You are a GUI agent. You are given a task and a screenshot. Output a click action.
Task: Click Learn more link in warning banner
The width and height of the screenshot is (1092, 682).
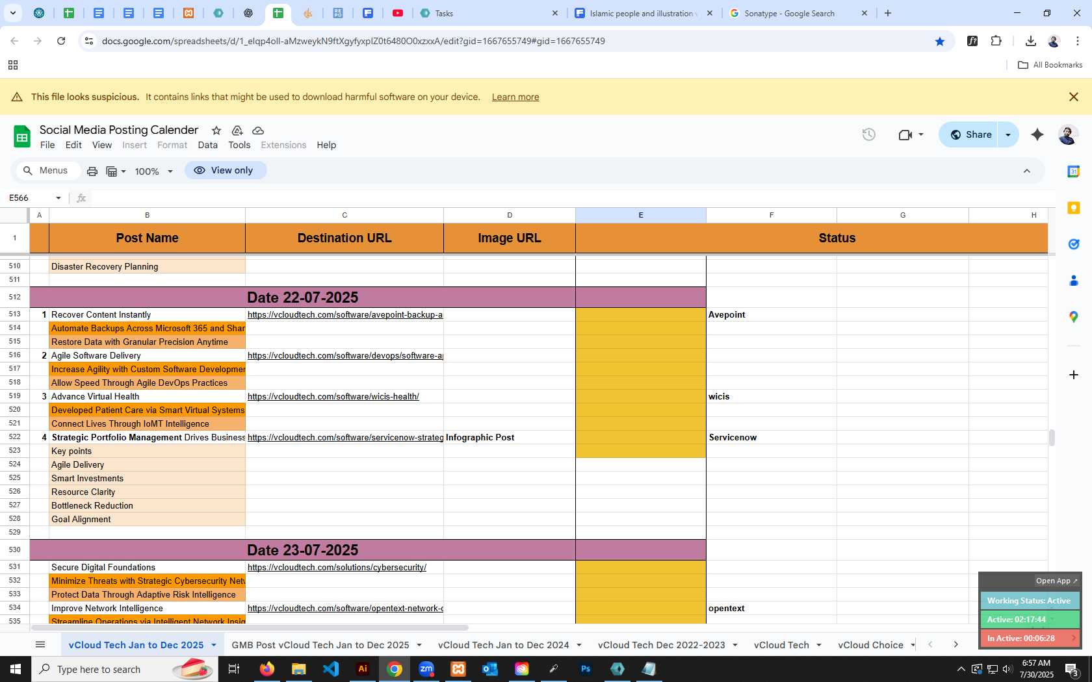tap(515, 97)
